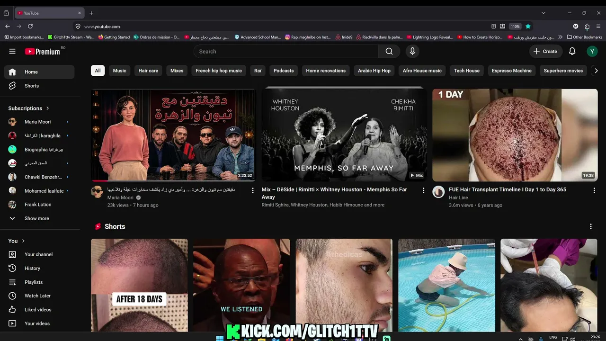Click the www.youtube.com address bar
The image size is (606, 341).
coord(284,27)
